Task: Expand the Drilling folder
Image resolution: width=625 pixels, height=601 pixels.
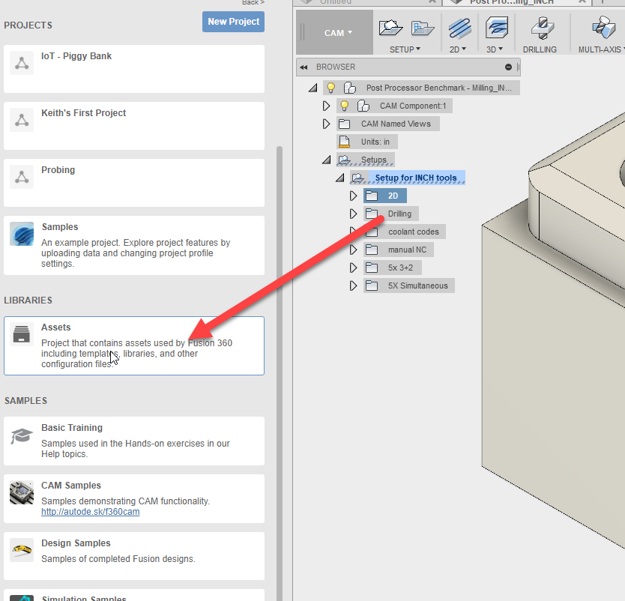Action: click(353, 214)
